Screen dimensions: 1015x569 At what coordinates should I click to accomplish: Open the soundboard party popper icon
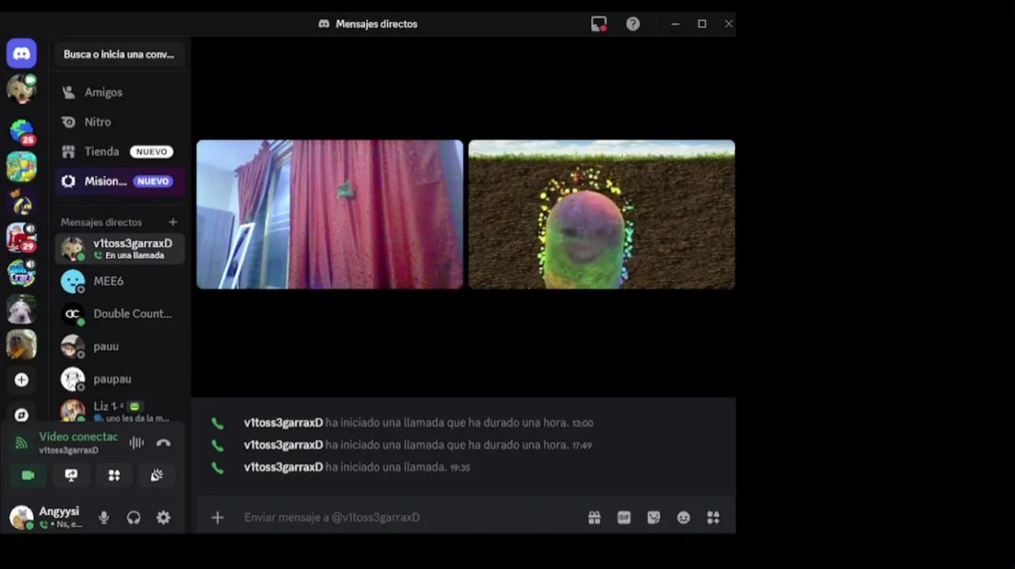(157, 475)
